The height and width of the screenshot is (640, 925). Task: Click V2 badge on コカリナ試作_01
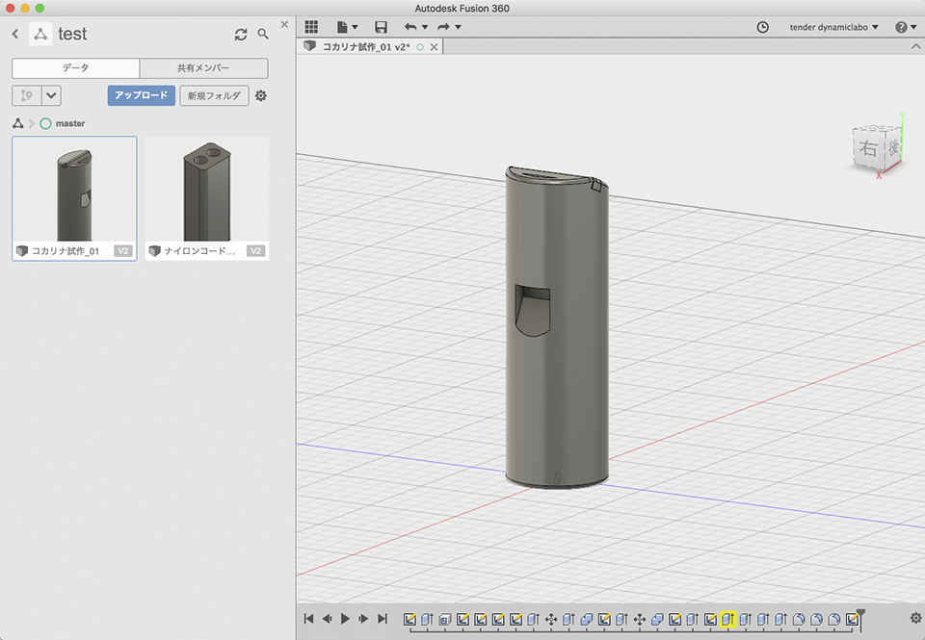(x=122, y=251)
